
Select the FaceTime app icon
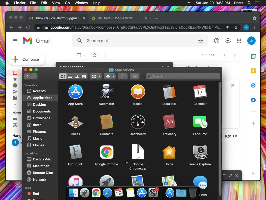point(200,122)
